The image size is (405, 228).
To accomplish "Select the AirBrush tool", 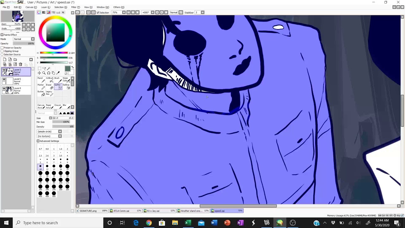I will coord(50,80).
